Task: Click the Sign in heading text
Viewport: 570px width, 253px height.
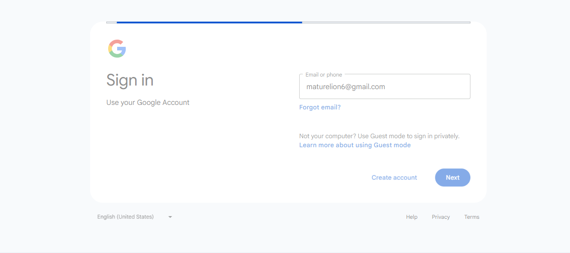Action: [x=130, y=80]
